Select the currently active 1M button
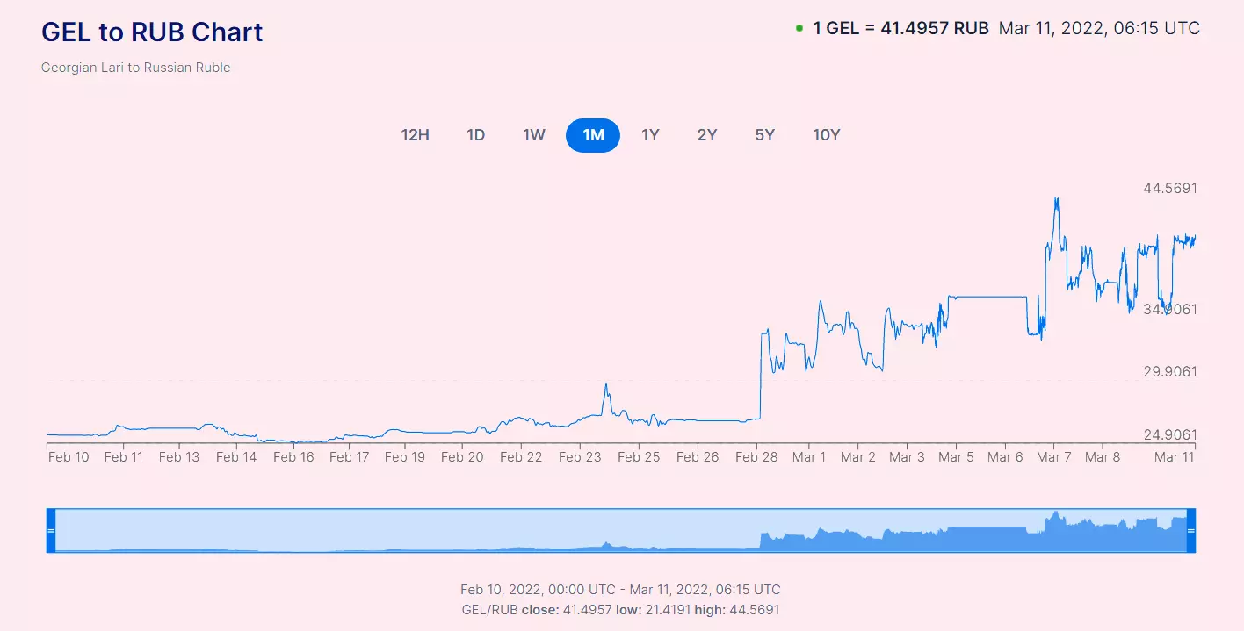Viewport: 1244px width, 631px height. pos(592,135)
